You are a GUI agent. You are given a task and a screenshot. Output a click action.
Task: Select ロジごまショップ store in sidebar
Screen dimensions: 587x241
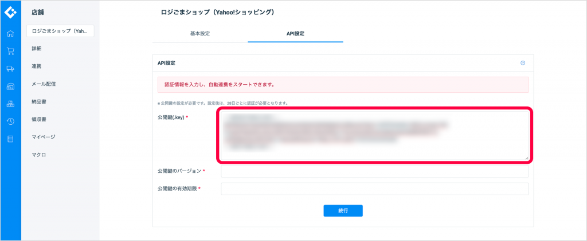tap(60, 31)
